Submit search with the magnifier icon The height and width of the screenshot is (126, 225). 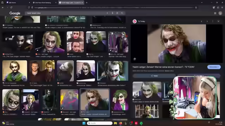coord(122,13)
